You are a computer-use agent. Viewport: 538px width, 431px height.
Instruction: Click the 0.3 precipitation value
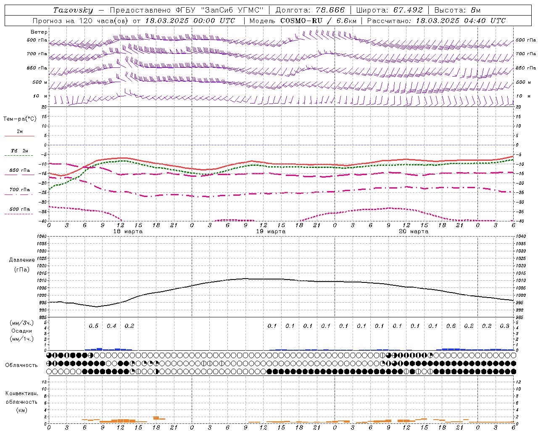point(504,326)
